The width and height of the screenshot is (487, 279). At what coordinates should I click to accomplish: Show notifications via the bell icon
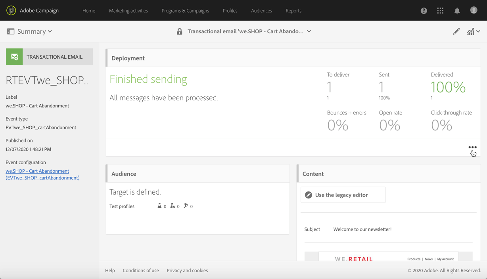(x=457, y=11)
